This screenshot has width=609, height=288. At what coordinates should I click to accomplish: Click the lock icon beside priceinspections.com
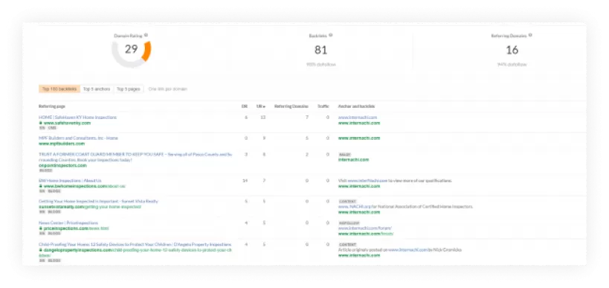[x=40, y=228]
